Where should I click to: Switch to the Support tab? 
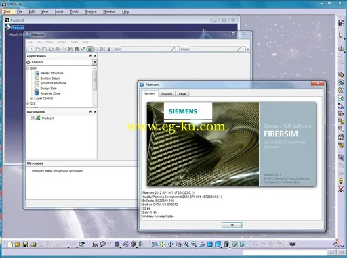(167, 93)
